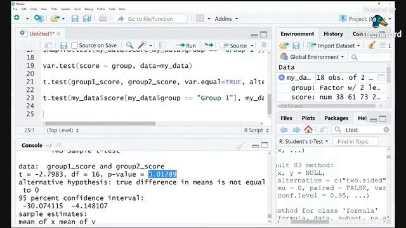The height and width of the screenshot is (228, 406).
Task: Focus the Go to file/function box
Action: click(151, 19)
